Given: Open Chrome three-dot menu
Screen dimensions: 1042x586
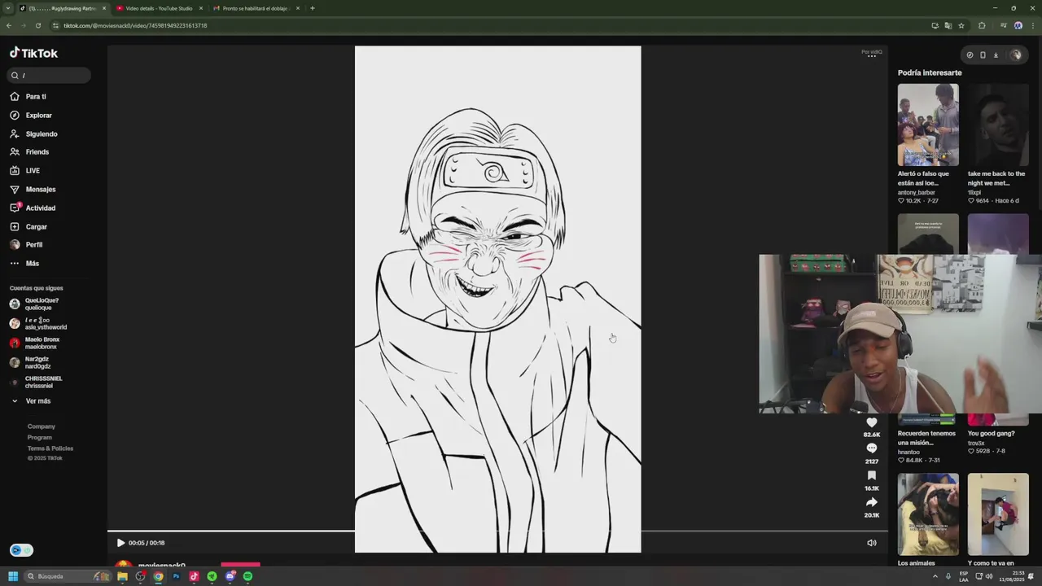Looking at the screenshot, I should 1032,25.
